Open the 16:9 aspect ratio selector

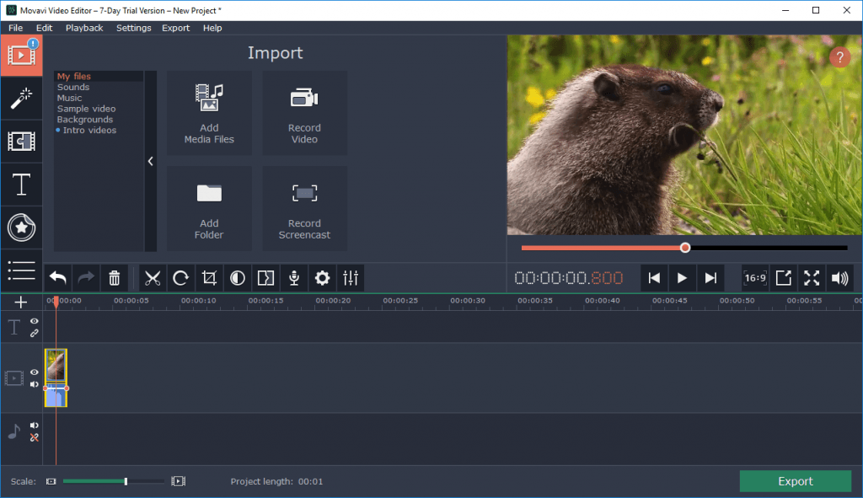coord(754,278)
